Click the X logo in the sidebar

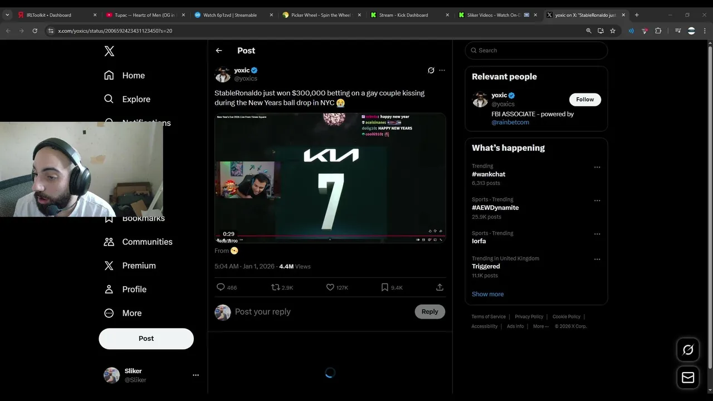(x=109, y=51)
